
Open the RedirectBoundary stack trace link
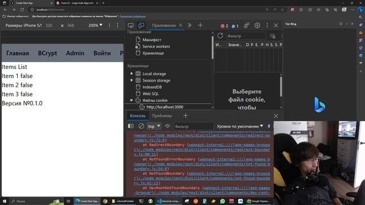click(x=202, y=149)
